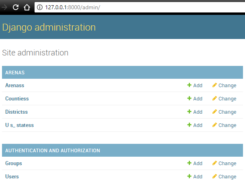Screen dimensions: 245x182
Task: Click Change text in the Districtss row
Action: [227, 112]
